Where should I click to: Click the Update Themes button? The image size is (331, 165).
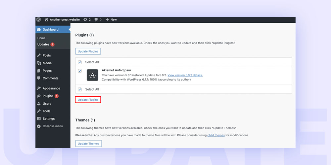point(88,144)
